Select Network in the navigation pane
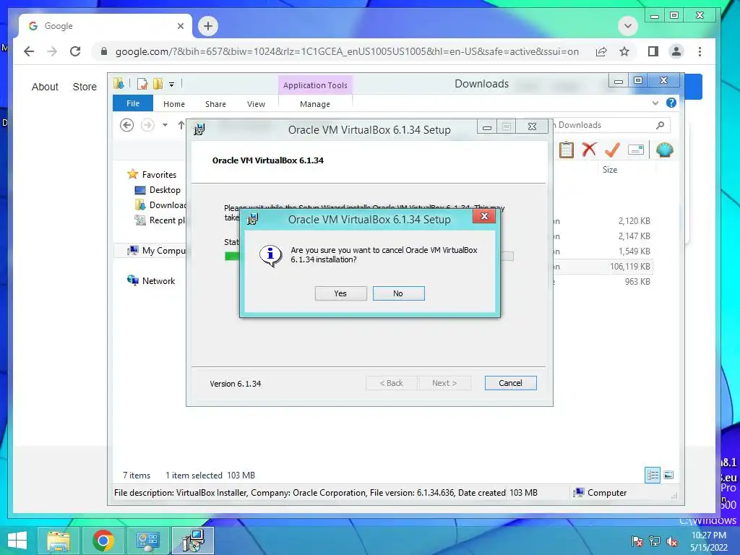740x555 pixels. click(x=151, y=281)
